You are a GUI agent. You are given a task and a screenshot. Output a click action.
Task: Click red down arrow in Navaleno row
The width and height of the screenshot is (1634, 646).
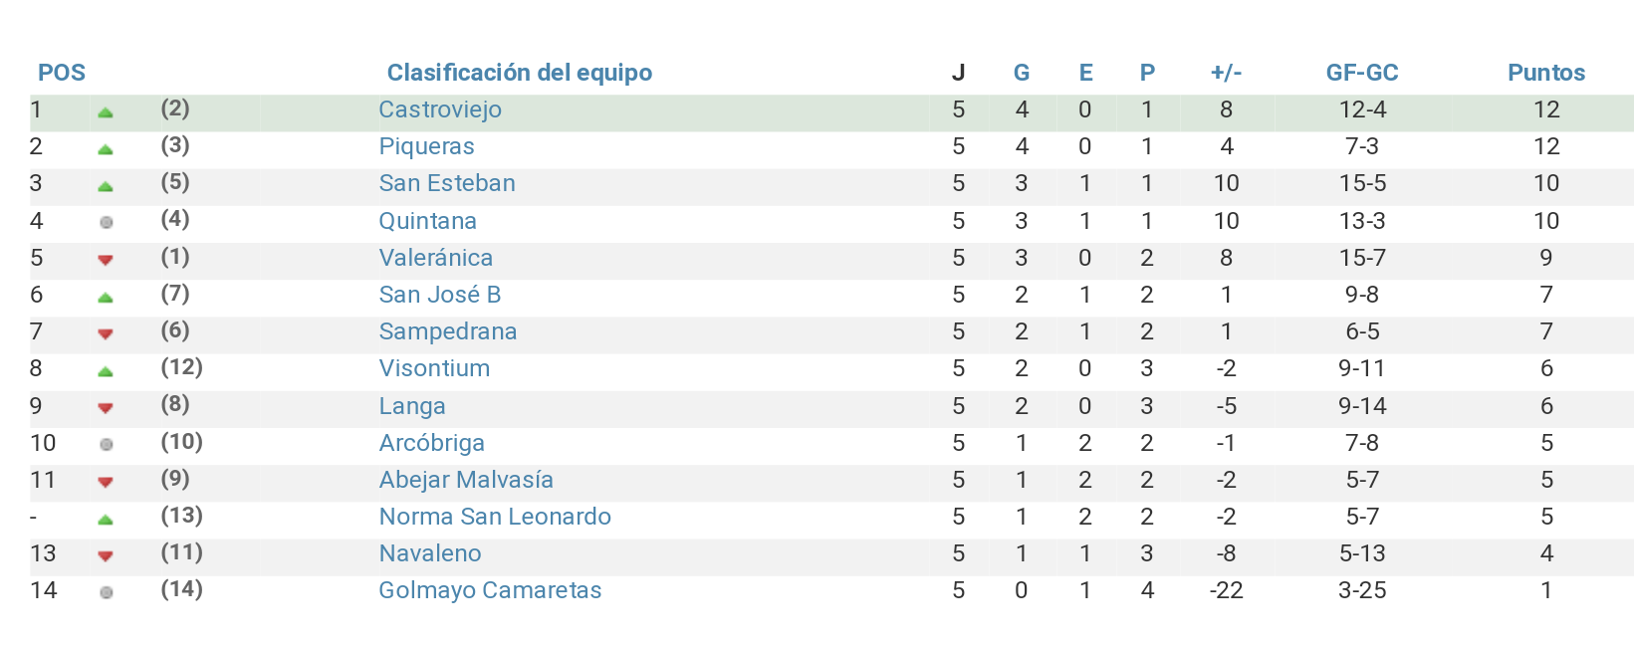pyautogui.click(x=106, y=556)
